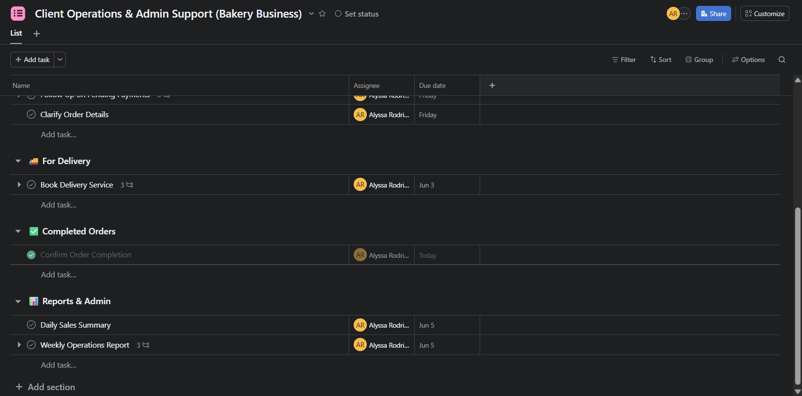The image size is (802, 396).
Task: Click Add task under Completed Orders
Action: (x=59, y=274)
